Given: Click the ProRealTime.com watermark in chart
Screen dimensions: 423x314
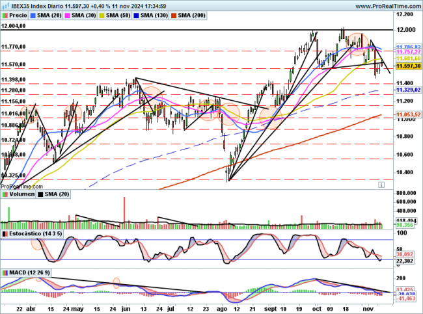Looking at the screenshot, I should (x=21, y=185).
